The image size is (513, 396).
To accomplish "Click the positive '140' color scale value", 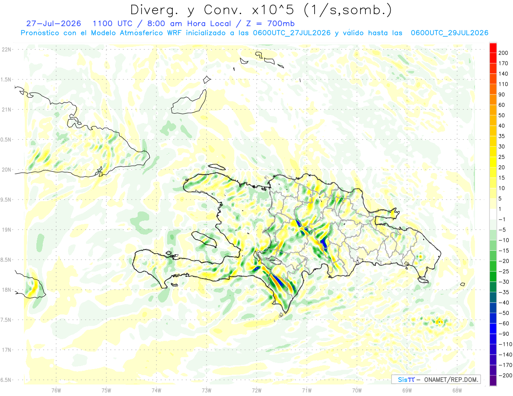I will pyautogui.click(x=504, y=73).
